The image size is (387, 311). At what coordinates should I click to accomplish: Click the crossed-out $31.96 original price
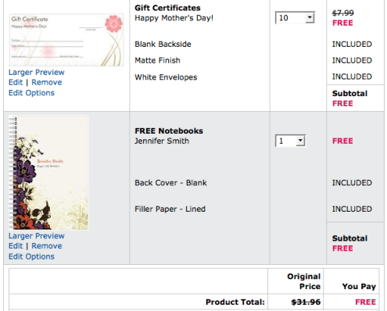(x=306, y=302)
